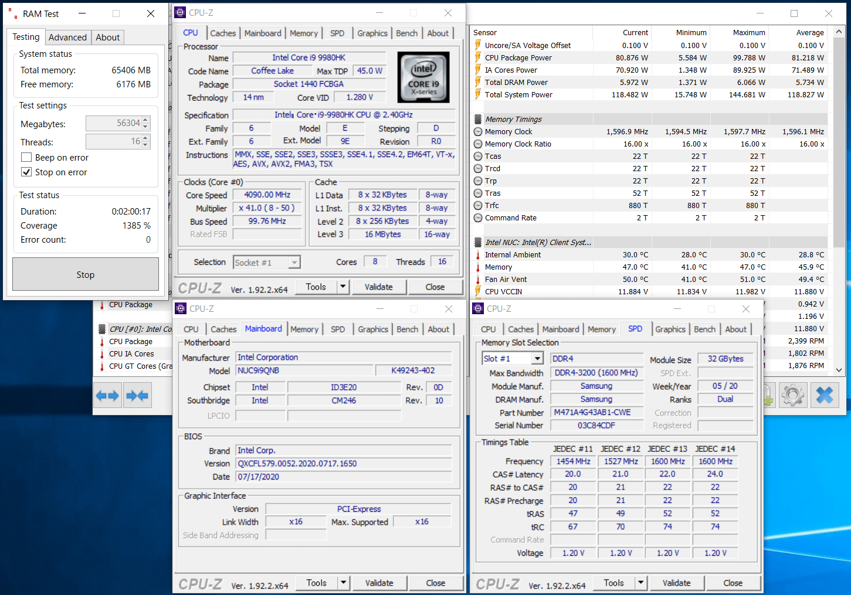Open the Socket #1 selection dropdown
Screen dimensions: 851x595
click(294, 263)
